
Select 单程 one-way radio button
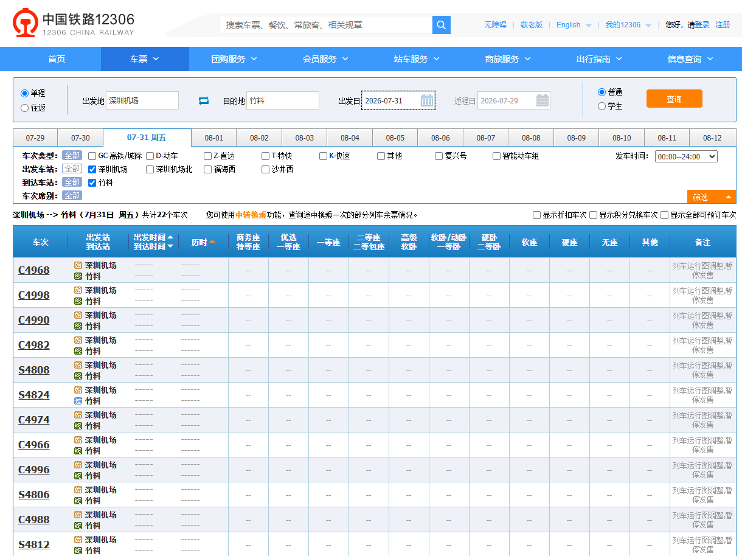point(25,93)
